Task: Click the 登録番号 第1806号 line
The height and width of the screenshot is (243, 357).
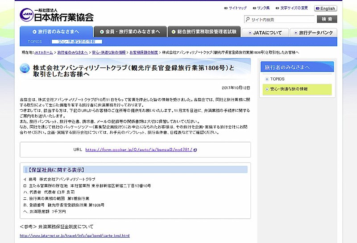Action: point(64,205)
